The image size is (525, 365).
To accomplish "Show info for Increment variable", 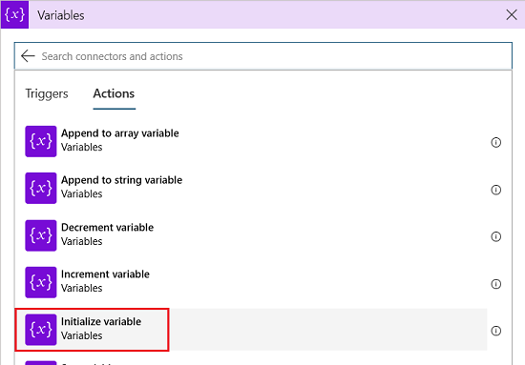I will [x=495, y=284].
